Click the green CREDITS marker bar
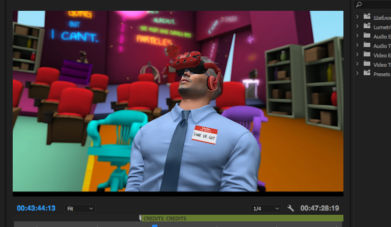This screenshot has height=227, width=391. click(x=242, y=218)
